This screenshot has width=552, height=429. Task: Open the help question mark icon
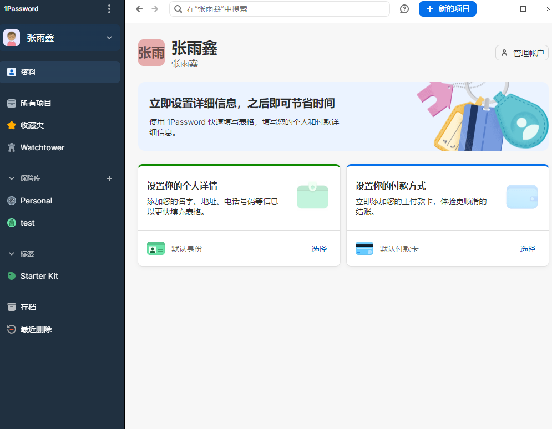(404, 9)
